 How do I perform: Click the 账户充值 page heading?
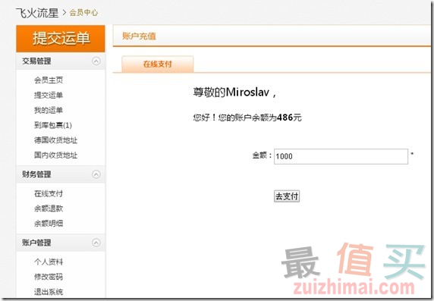coord(139,36)
